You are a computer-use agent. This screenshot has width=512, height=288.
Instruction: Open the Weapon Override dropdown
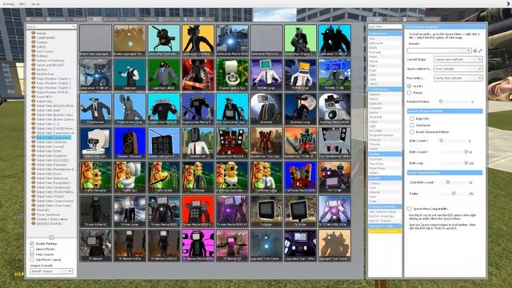point(51,271)
